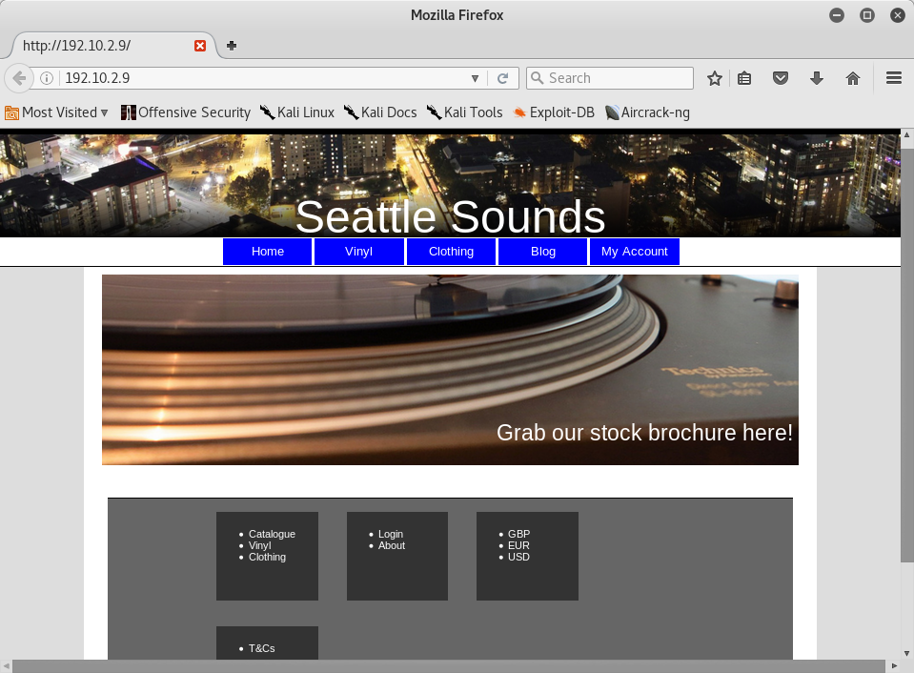Open the My Account page
The width and height of the screenshot is (914, 673).
coord(635,251)
